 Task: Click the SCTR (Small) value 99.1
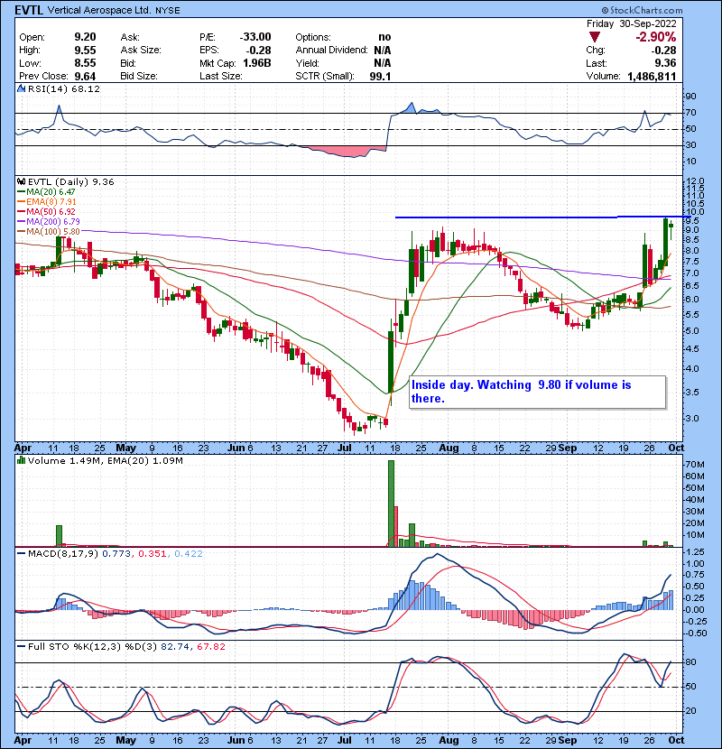(380, 77)
